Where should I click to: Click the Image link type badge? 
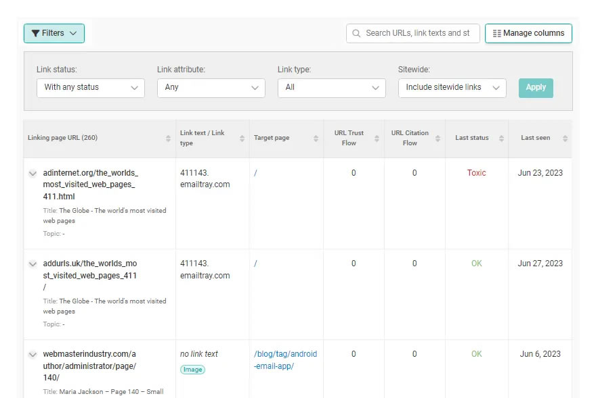[x=193, y=370]
